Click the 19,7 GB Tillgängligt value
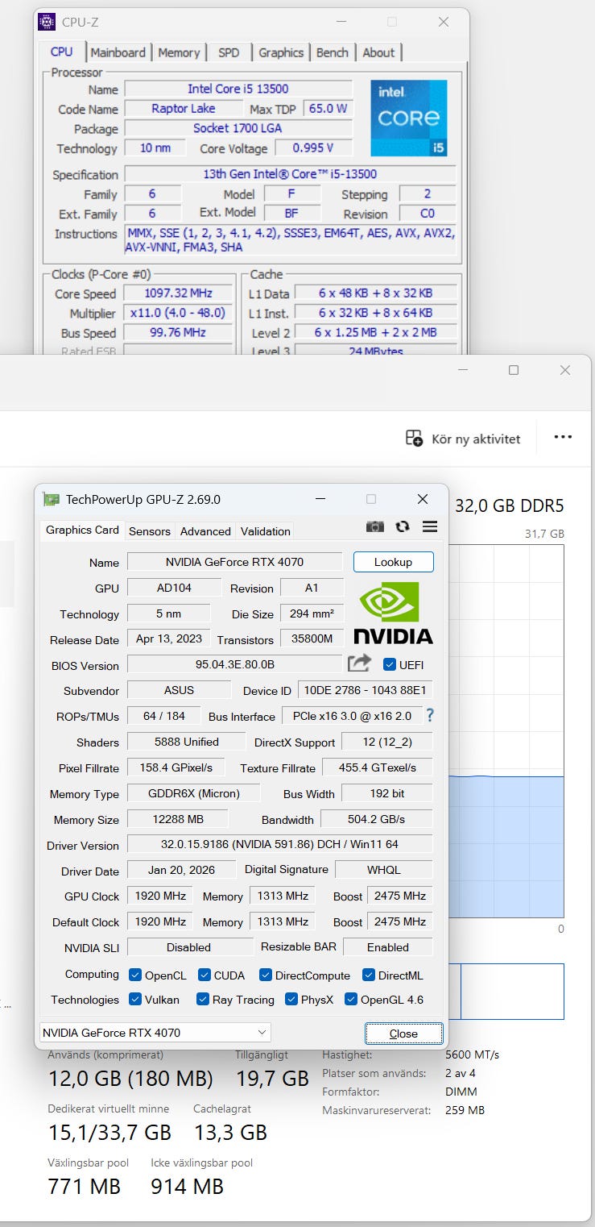 272,1079
